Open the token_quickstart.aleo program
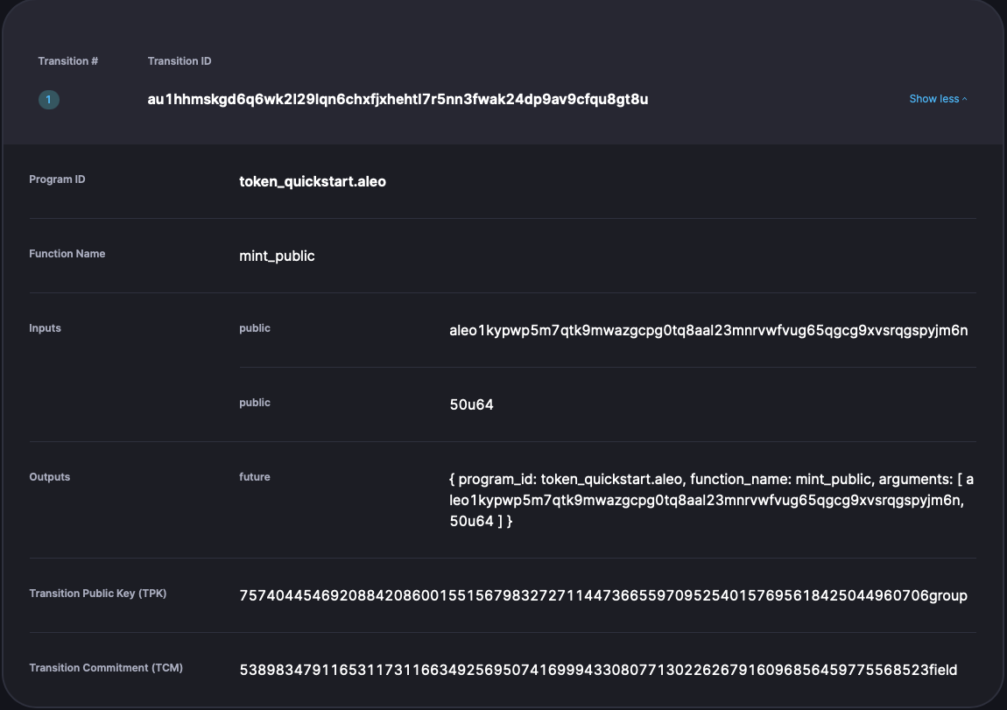 tap(312, 182)
